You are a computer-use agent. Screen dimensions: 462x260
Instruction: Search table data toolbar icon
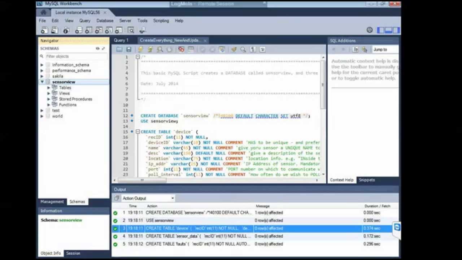click(x=131, y=30)
